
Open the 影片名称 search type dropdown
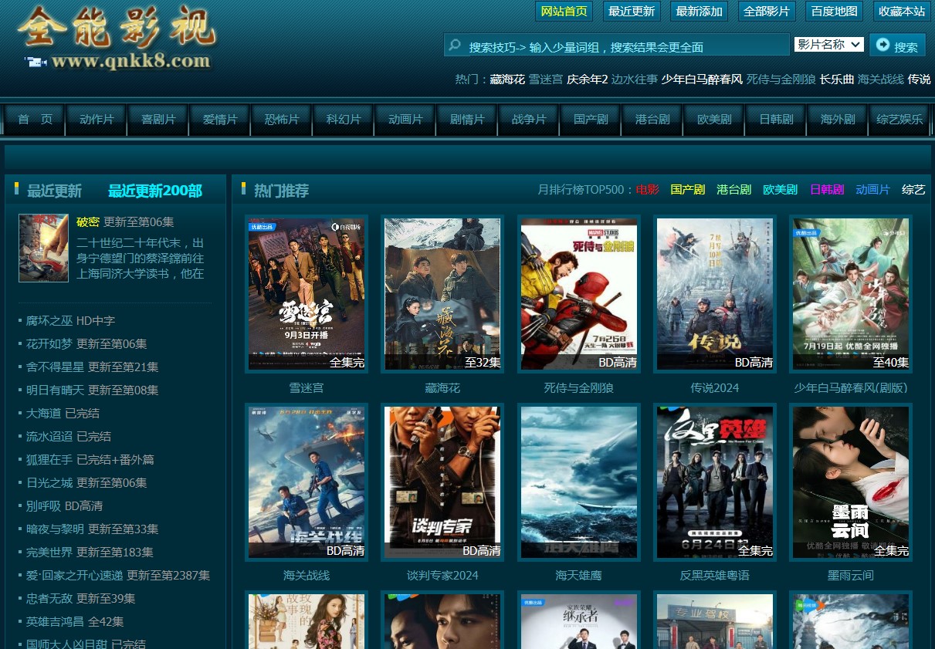pyautogui.click(x=828, y=45)
